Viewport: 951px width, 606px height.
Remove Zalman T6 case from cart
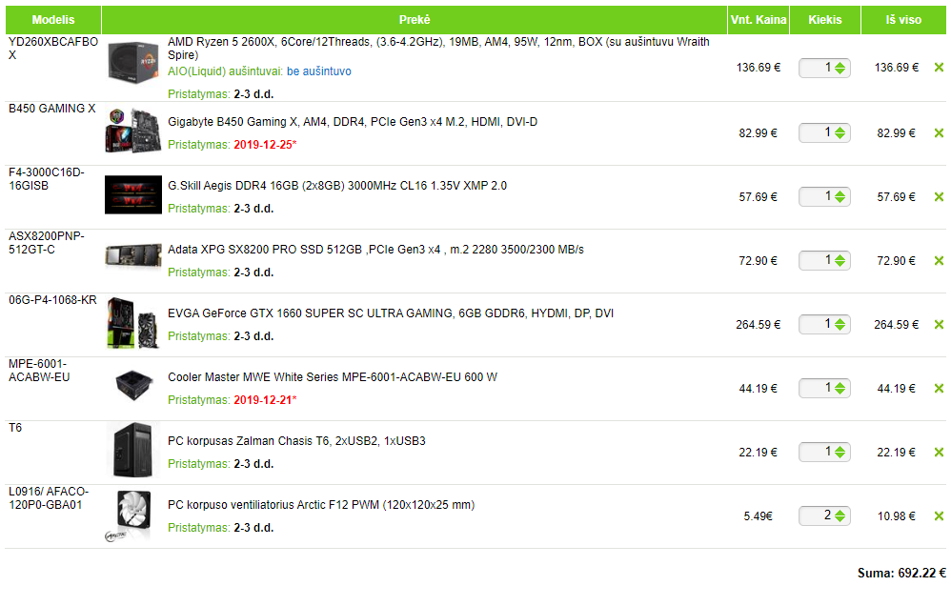click(x=939, y=453)
